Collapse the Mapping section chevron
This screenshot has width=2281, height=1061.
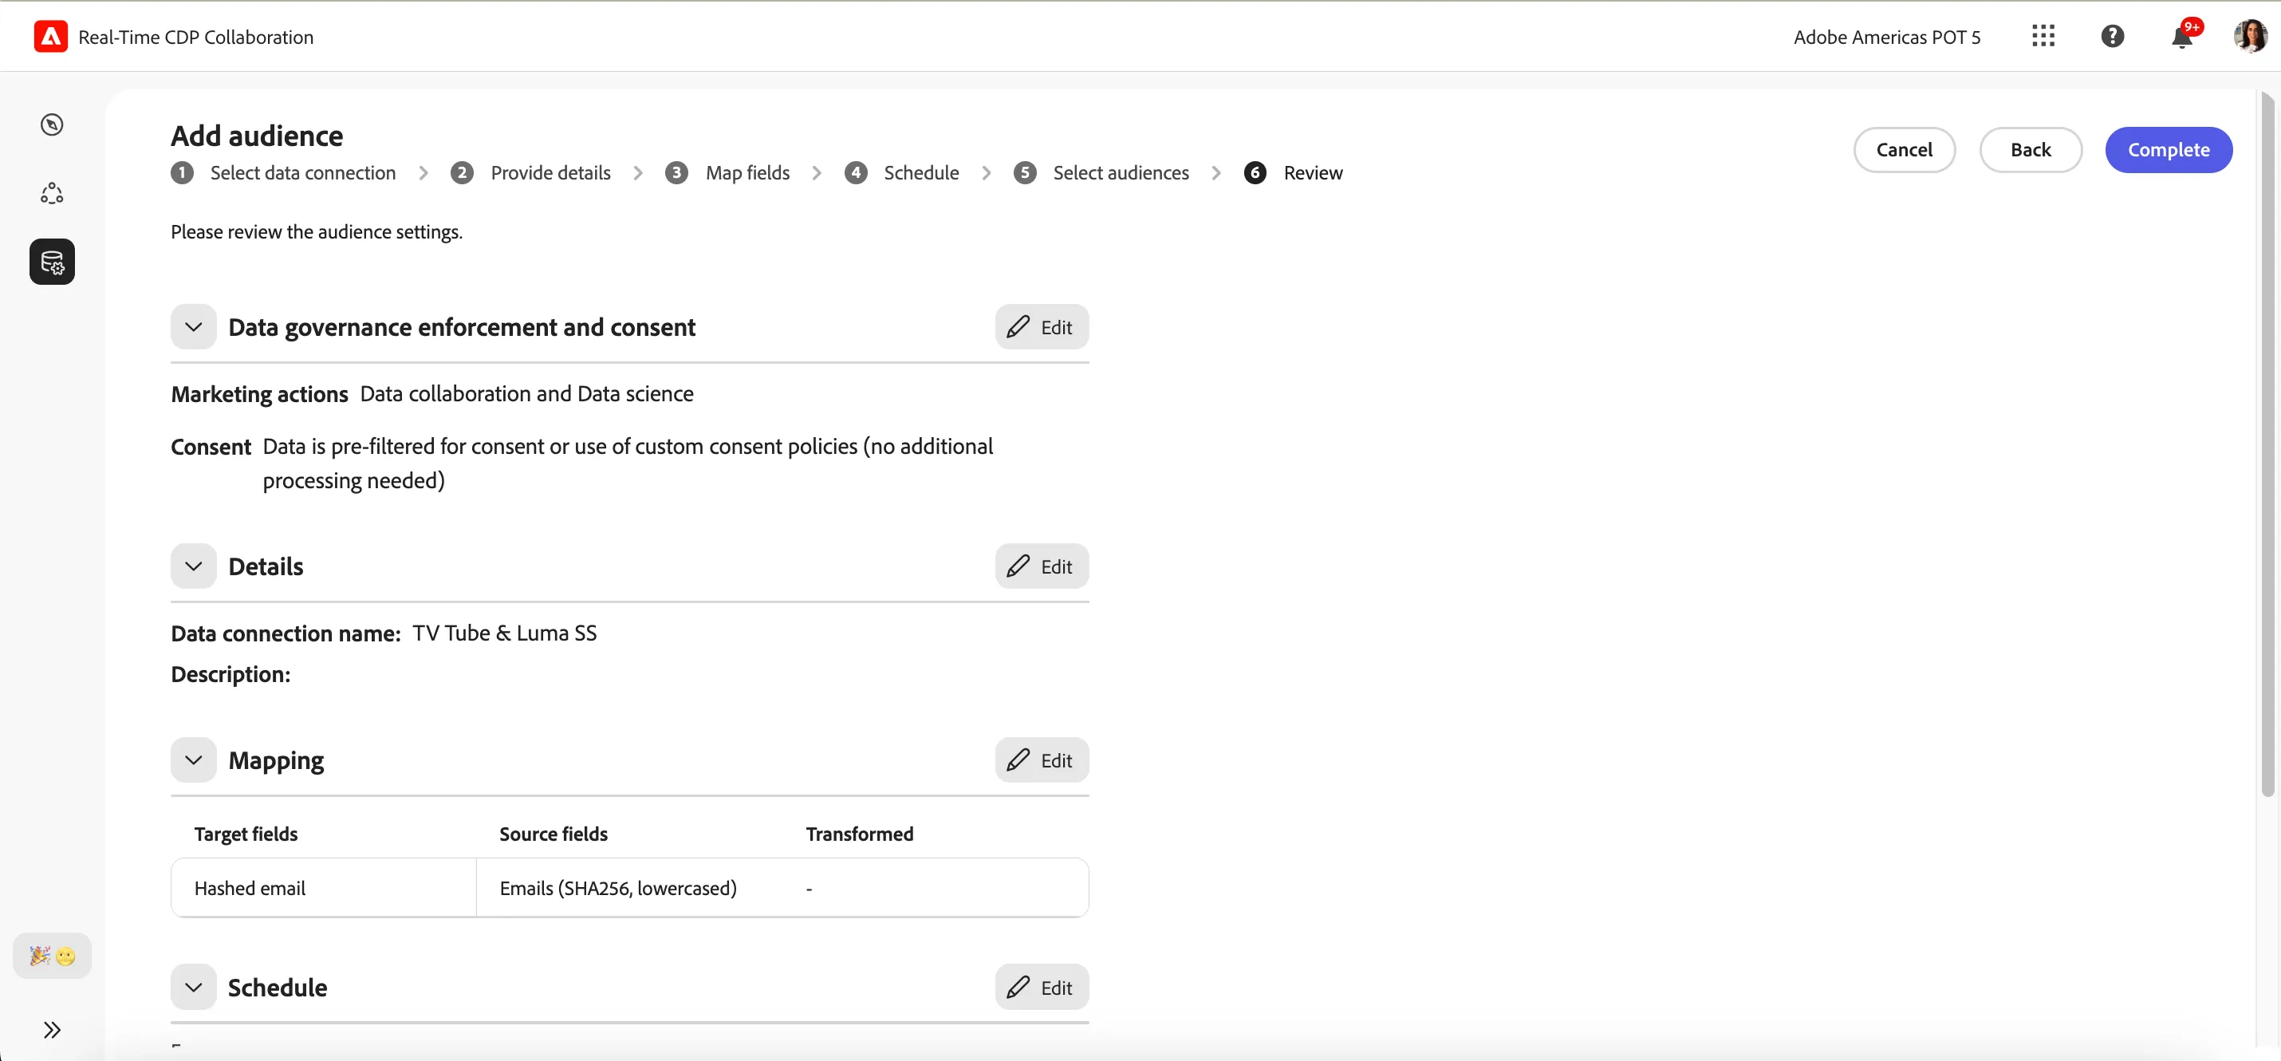194,760
